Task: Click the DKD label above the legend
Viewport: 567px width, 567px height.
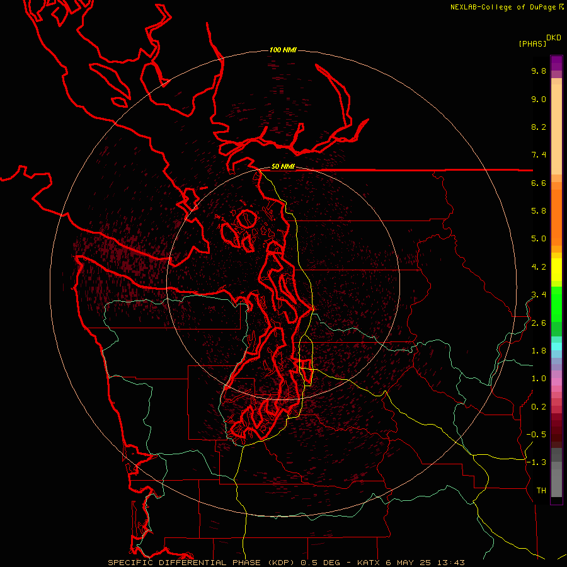Action: 554,38
